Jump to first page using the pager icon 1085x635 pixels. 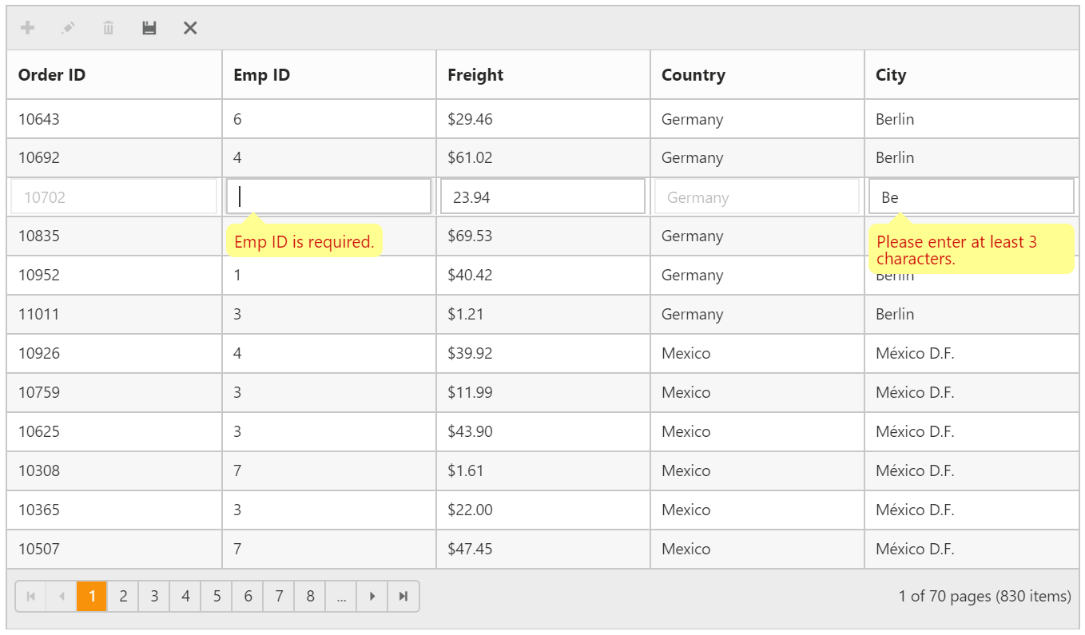(x=31, y=595)
